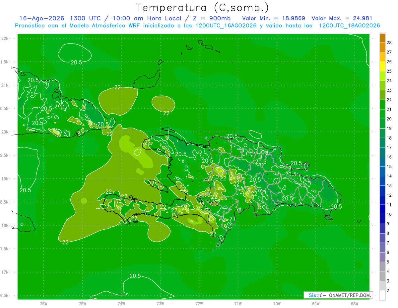Screen dimensions: 398x308
Task: Click the map title 'Temperatura (C,somb.)'
Action: 203,8
